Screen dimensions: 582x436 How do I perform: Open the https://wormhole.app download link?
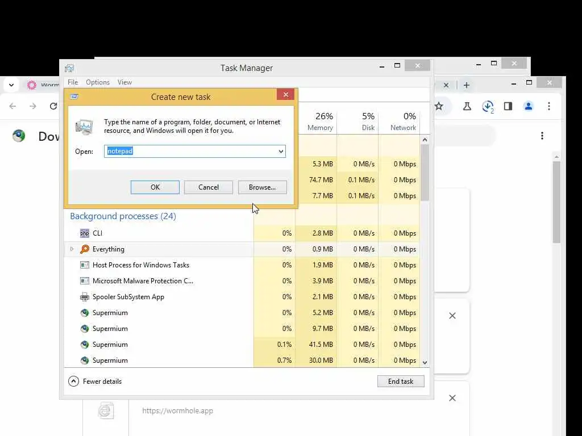(x=177, y=411)
